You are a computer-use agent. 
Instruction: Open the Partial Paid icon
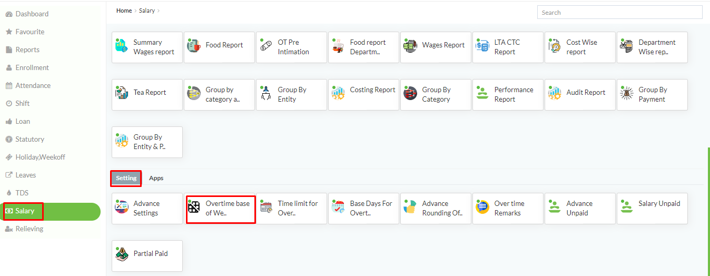(x=122, y=255)
